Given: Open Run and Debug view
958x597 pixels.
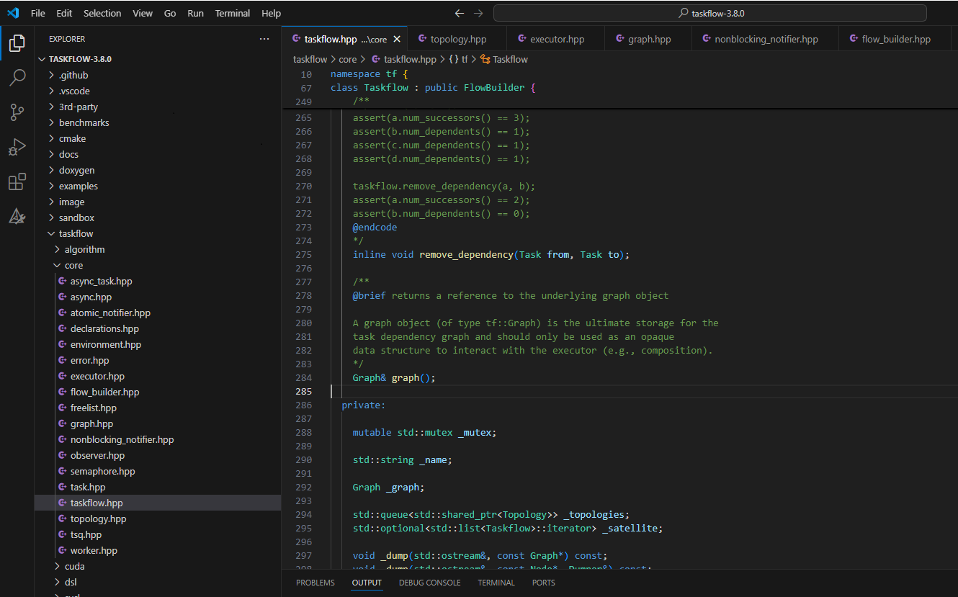Looking at the screenshot, I should click(x=17, y=147).
